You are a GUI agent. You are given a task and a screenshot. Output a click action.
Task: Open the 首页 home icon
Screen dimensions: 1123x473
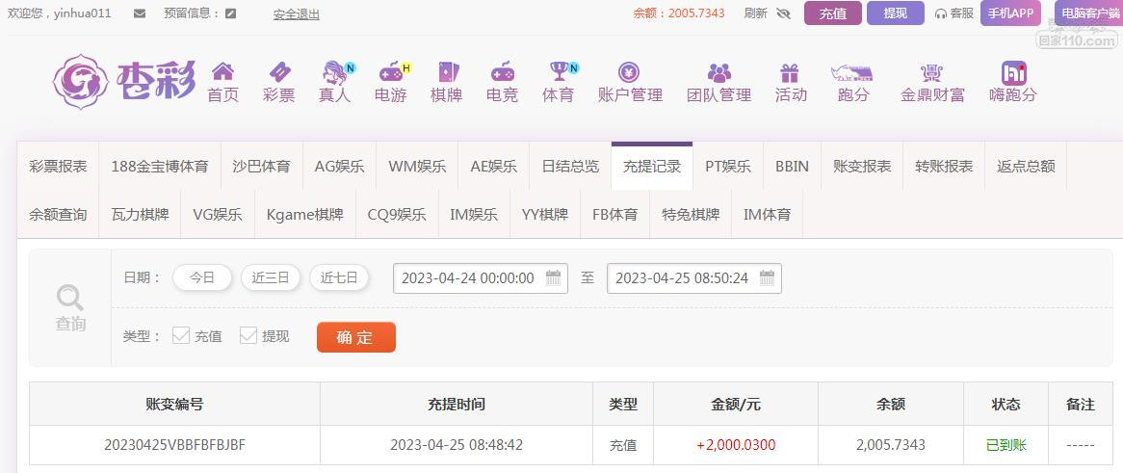pyautogui.click(x=222, y=71)
